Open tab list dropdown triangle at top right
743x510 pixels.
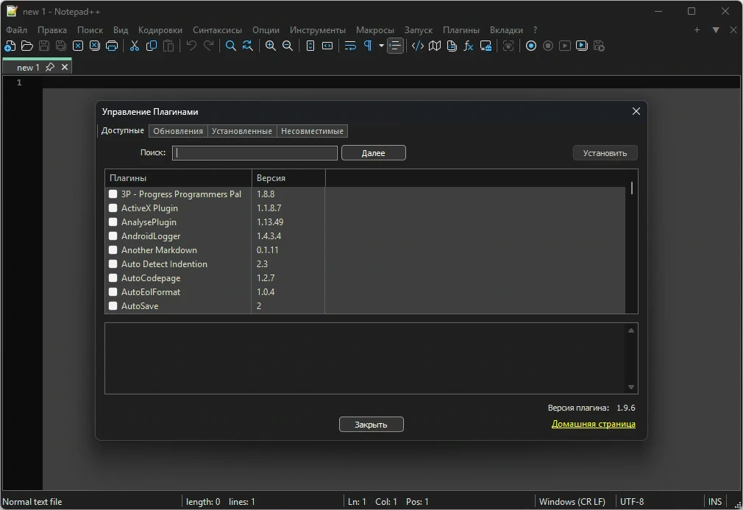(x=716, y=30)
